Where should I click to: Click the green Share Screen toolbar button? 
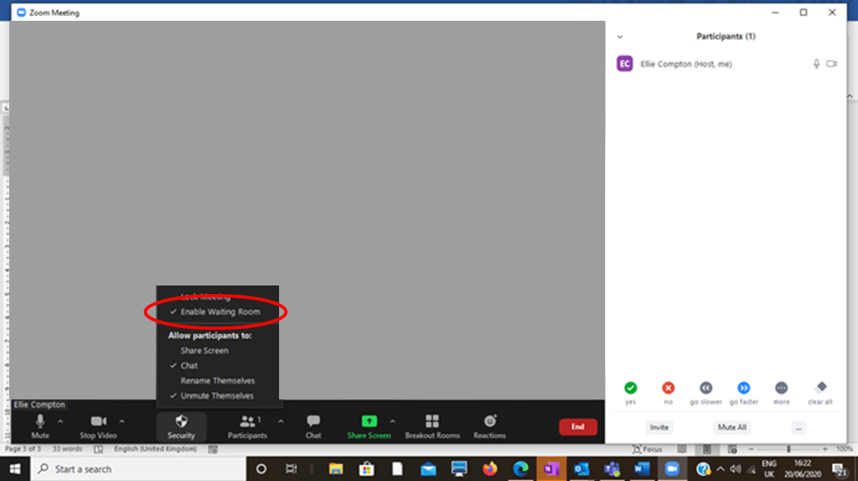tap(368, 426)
